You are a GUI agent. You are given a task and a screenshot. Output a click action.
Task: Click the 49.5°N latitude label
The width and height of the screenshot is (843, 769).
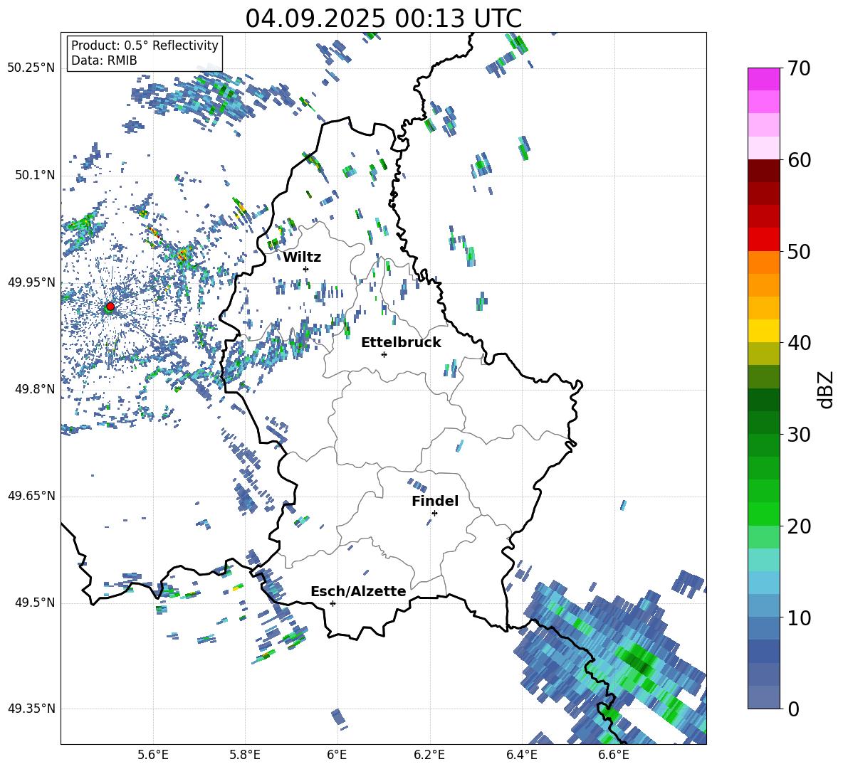(34, 603)
